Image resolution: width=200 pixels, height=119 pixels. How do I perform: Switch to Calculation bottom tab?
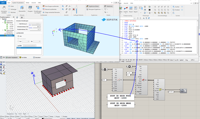[x=37, y=57]
